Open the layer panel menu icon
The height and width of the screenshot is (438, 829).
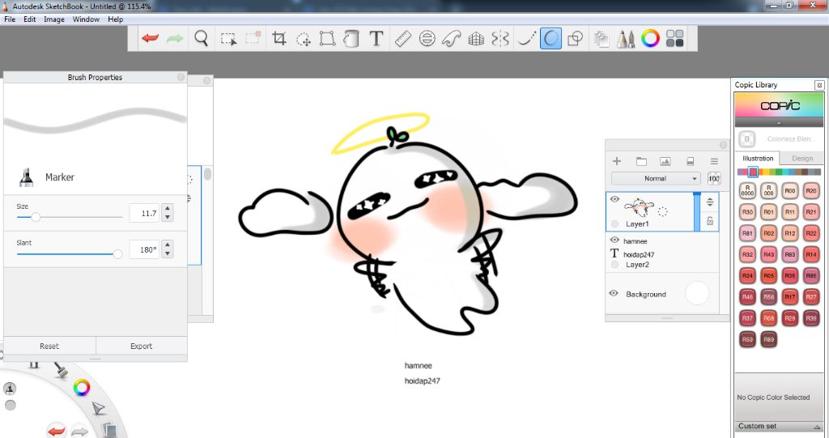tap(714, 161)
